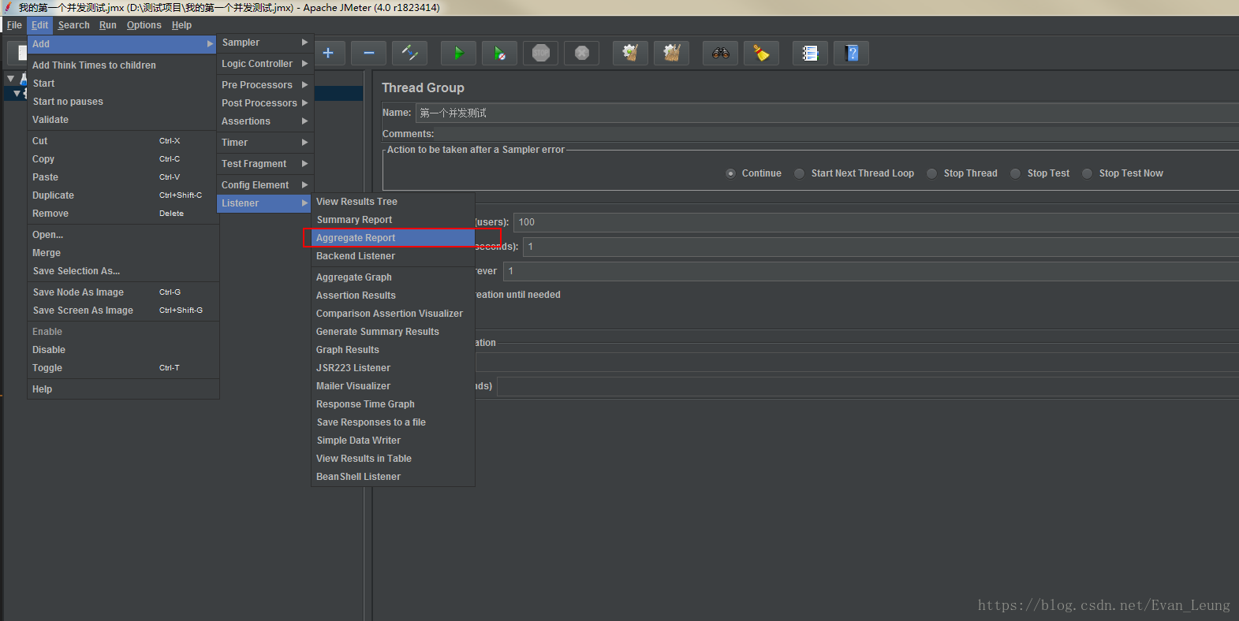Expand the Config Element submenu
The image size is (1239, 621).
265,185
